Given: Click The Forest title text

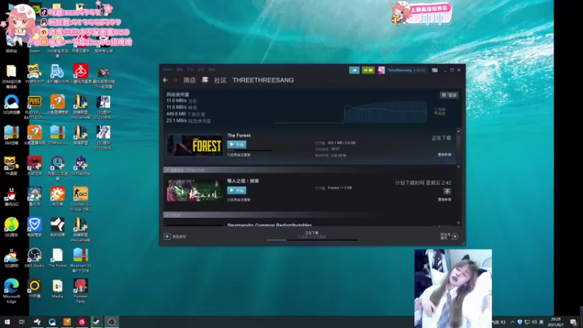Looking at the screenshot, I should pyautogui.click(x=239, y=136).
